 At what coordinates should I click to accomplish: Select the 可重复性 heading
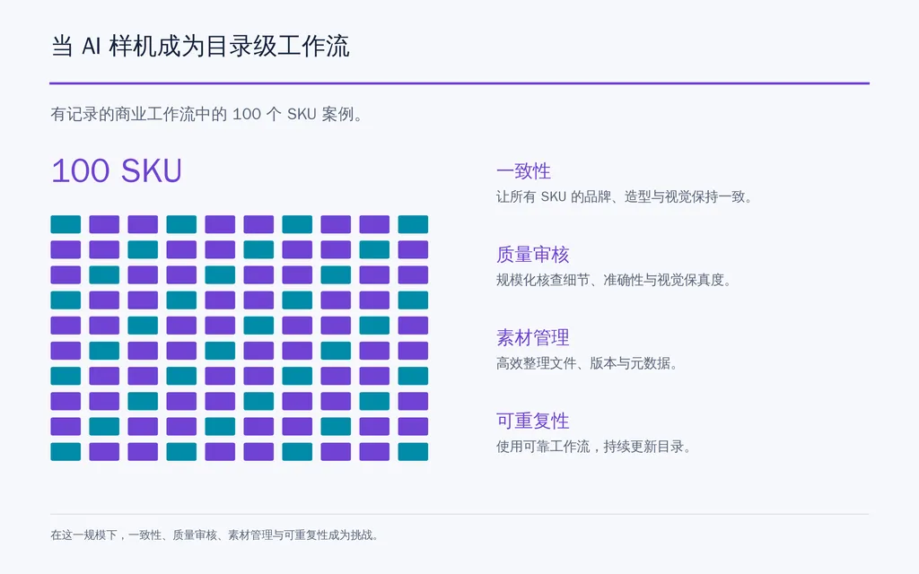(x=532, y=421)
